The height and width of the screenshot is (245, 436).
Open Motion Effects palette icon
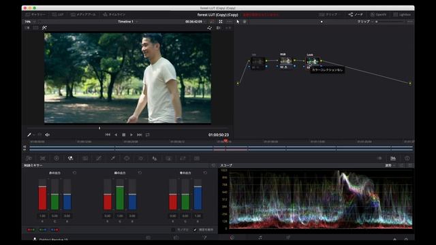(85, 159)
